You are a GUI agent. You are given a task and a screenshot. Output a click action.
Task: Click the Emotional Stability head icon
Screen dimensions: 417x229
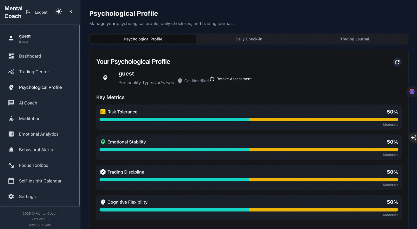(103, 142)
